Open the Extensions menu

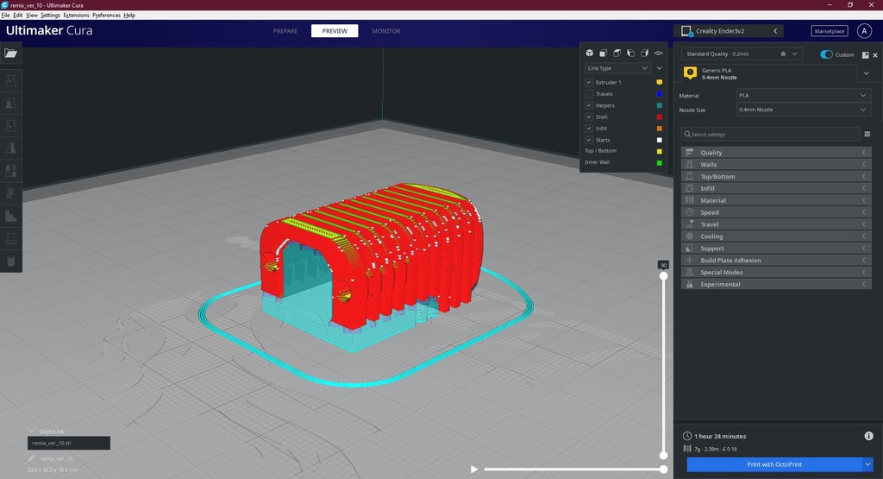76,16
